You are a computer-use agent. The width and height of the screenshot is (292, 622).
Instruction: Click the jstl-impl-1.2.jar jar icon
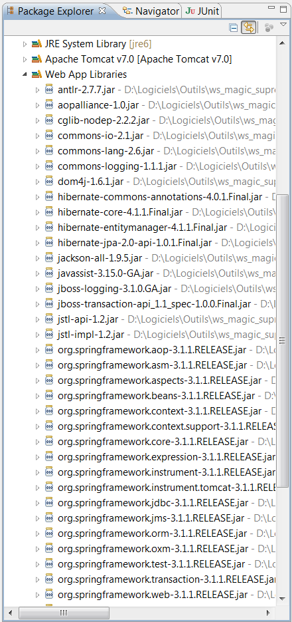(x=49, y=335)
